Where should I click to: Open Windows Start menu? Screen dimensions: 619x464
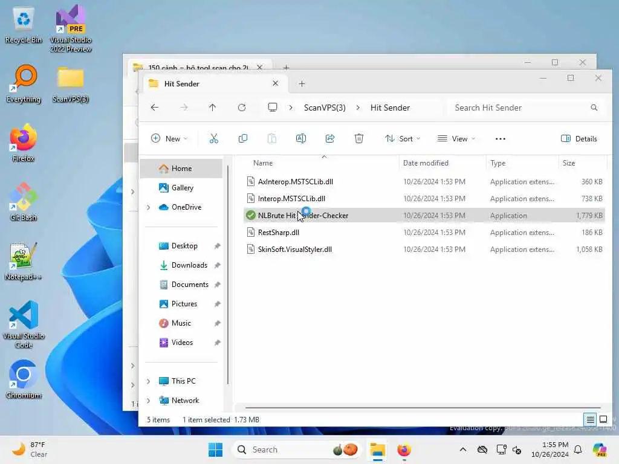click(x=215, y=449)
